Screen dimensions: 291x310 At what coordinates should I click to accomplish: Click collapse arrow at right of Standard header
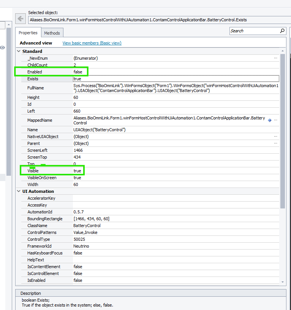[282, 51]
